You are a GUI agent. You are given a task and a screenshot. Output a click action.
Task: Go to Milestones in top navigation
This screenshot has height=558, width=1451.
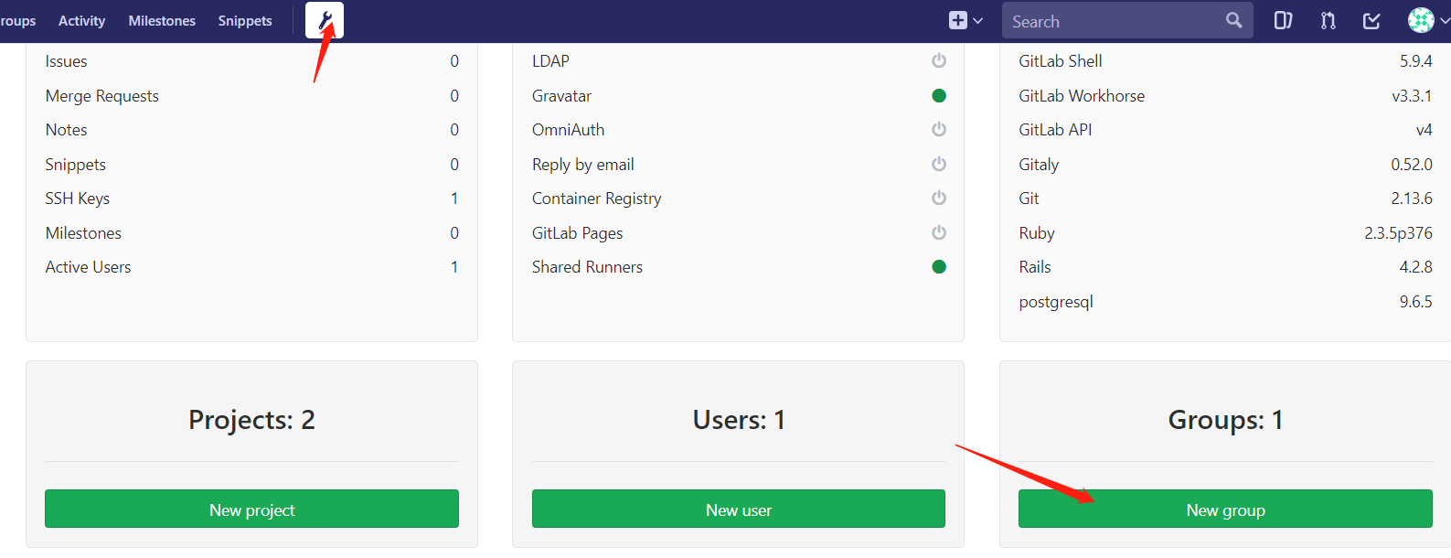162,20
